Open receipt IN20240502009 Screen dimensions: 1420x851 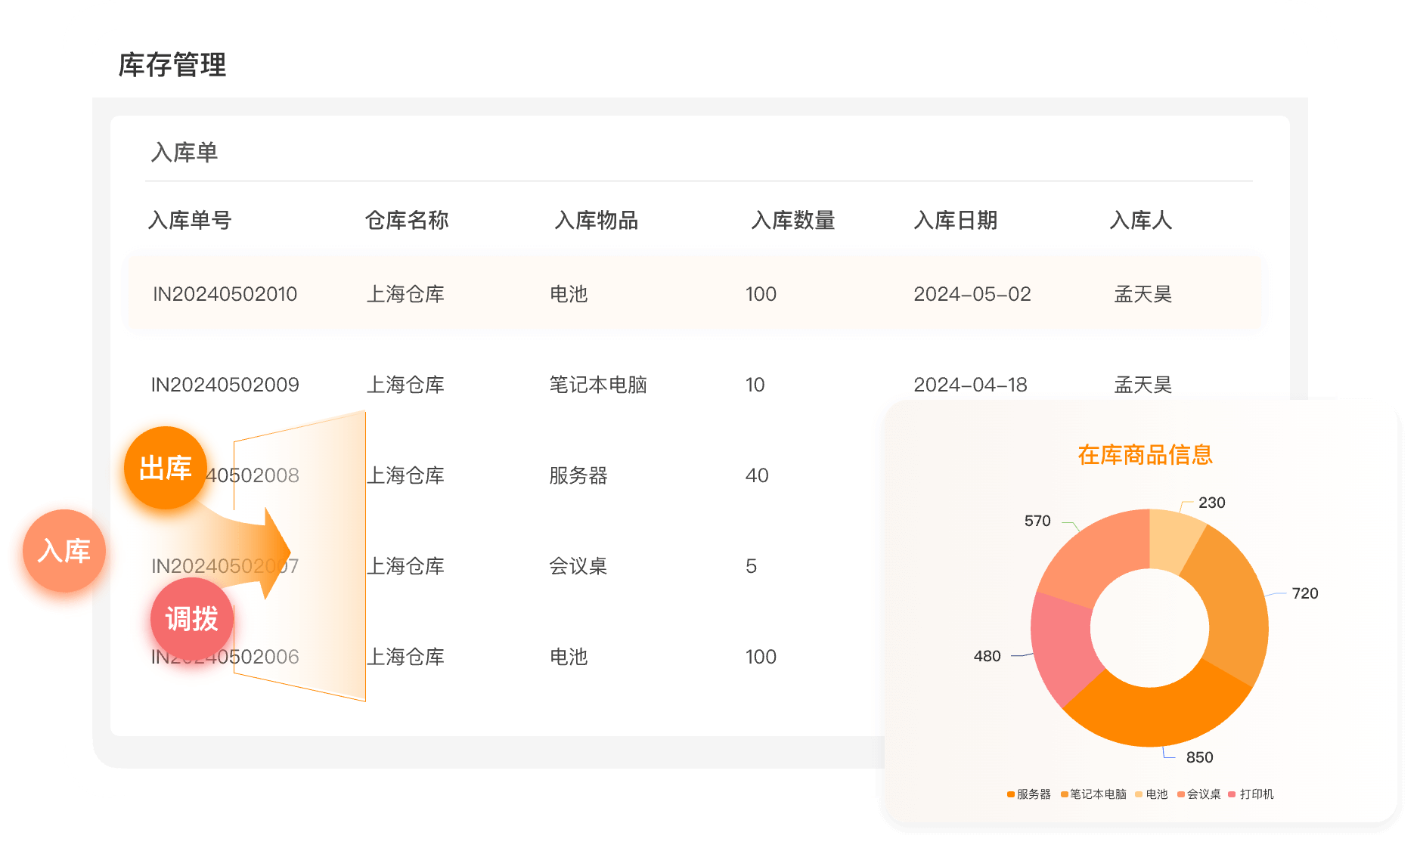pyautogui.click(x=225, y=385)
